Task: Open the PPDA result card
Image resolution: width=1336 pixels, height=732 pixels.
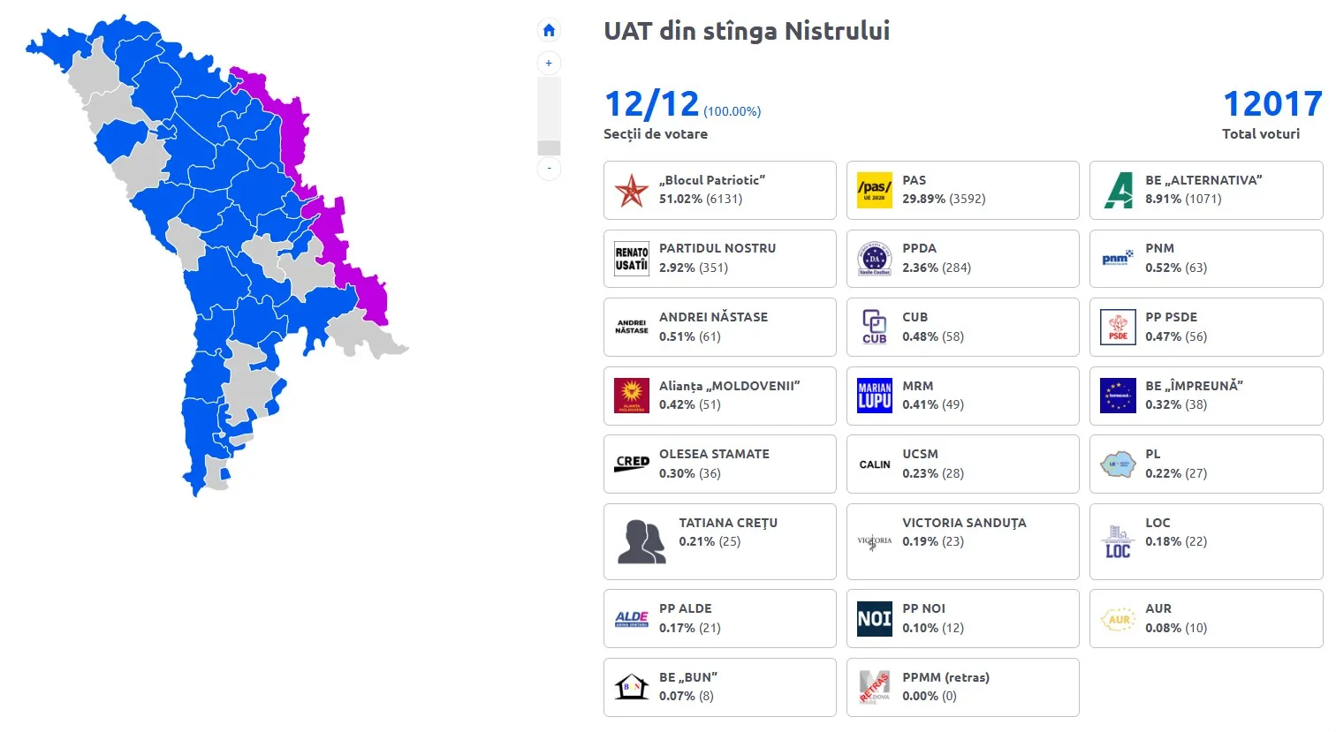Action: (962, 259)
